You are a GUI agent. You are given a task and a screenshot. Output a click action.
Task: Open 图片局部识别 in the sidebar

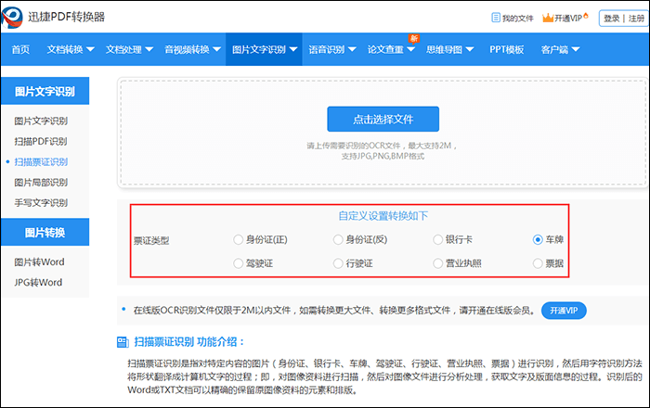[41, 182]
